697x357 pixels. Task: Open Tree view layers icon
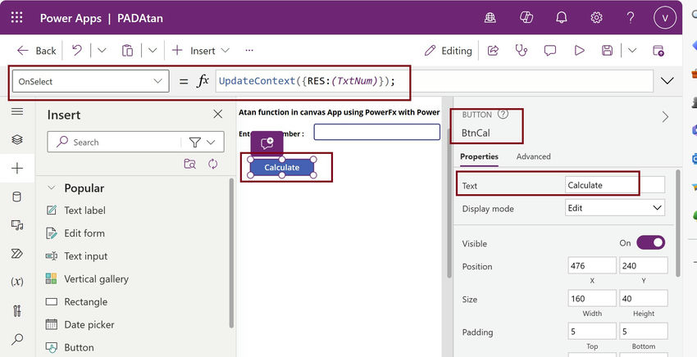click(17, 139)
